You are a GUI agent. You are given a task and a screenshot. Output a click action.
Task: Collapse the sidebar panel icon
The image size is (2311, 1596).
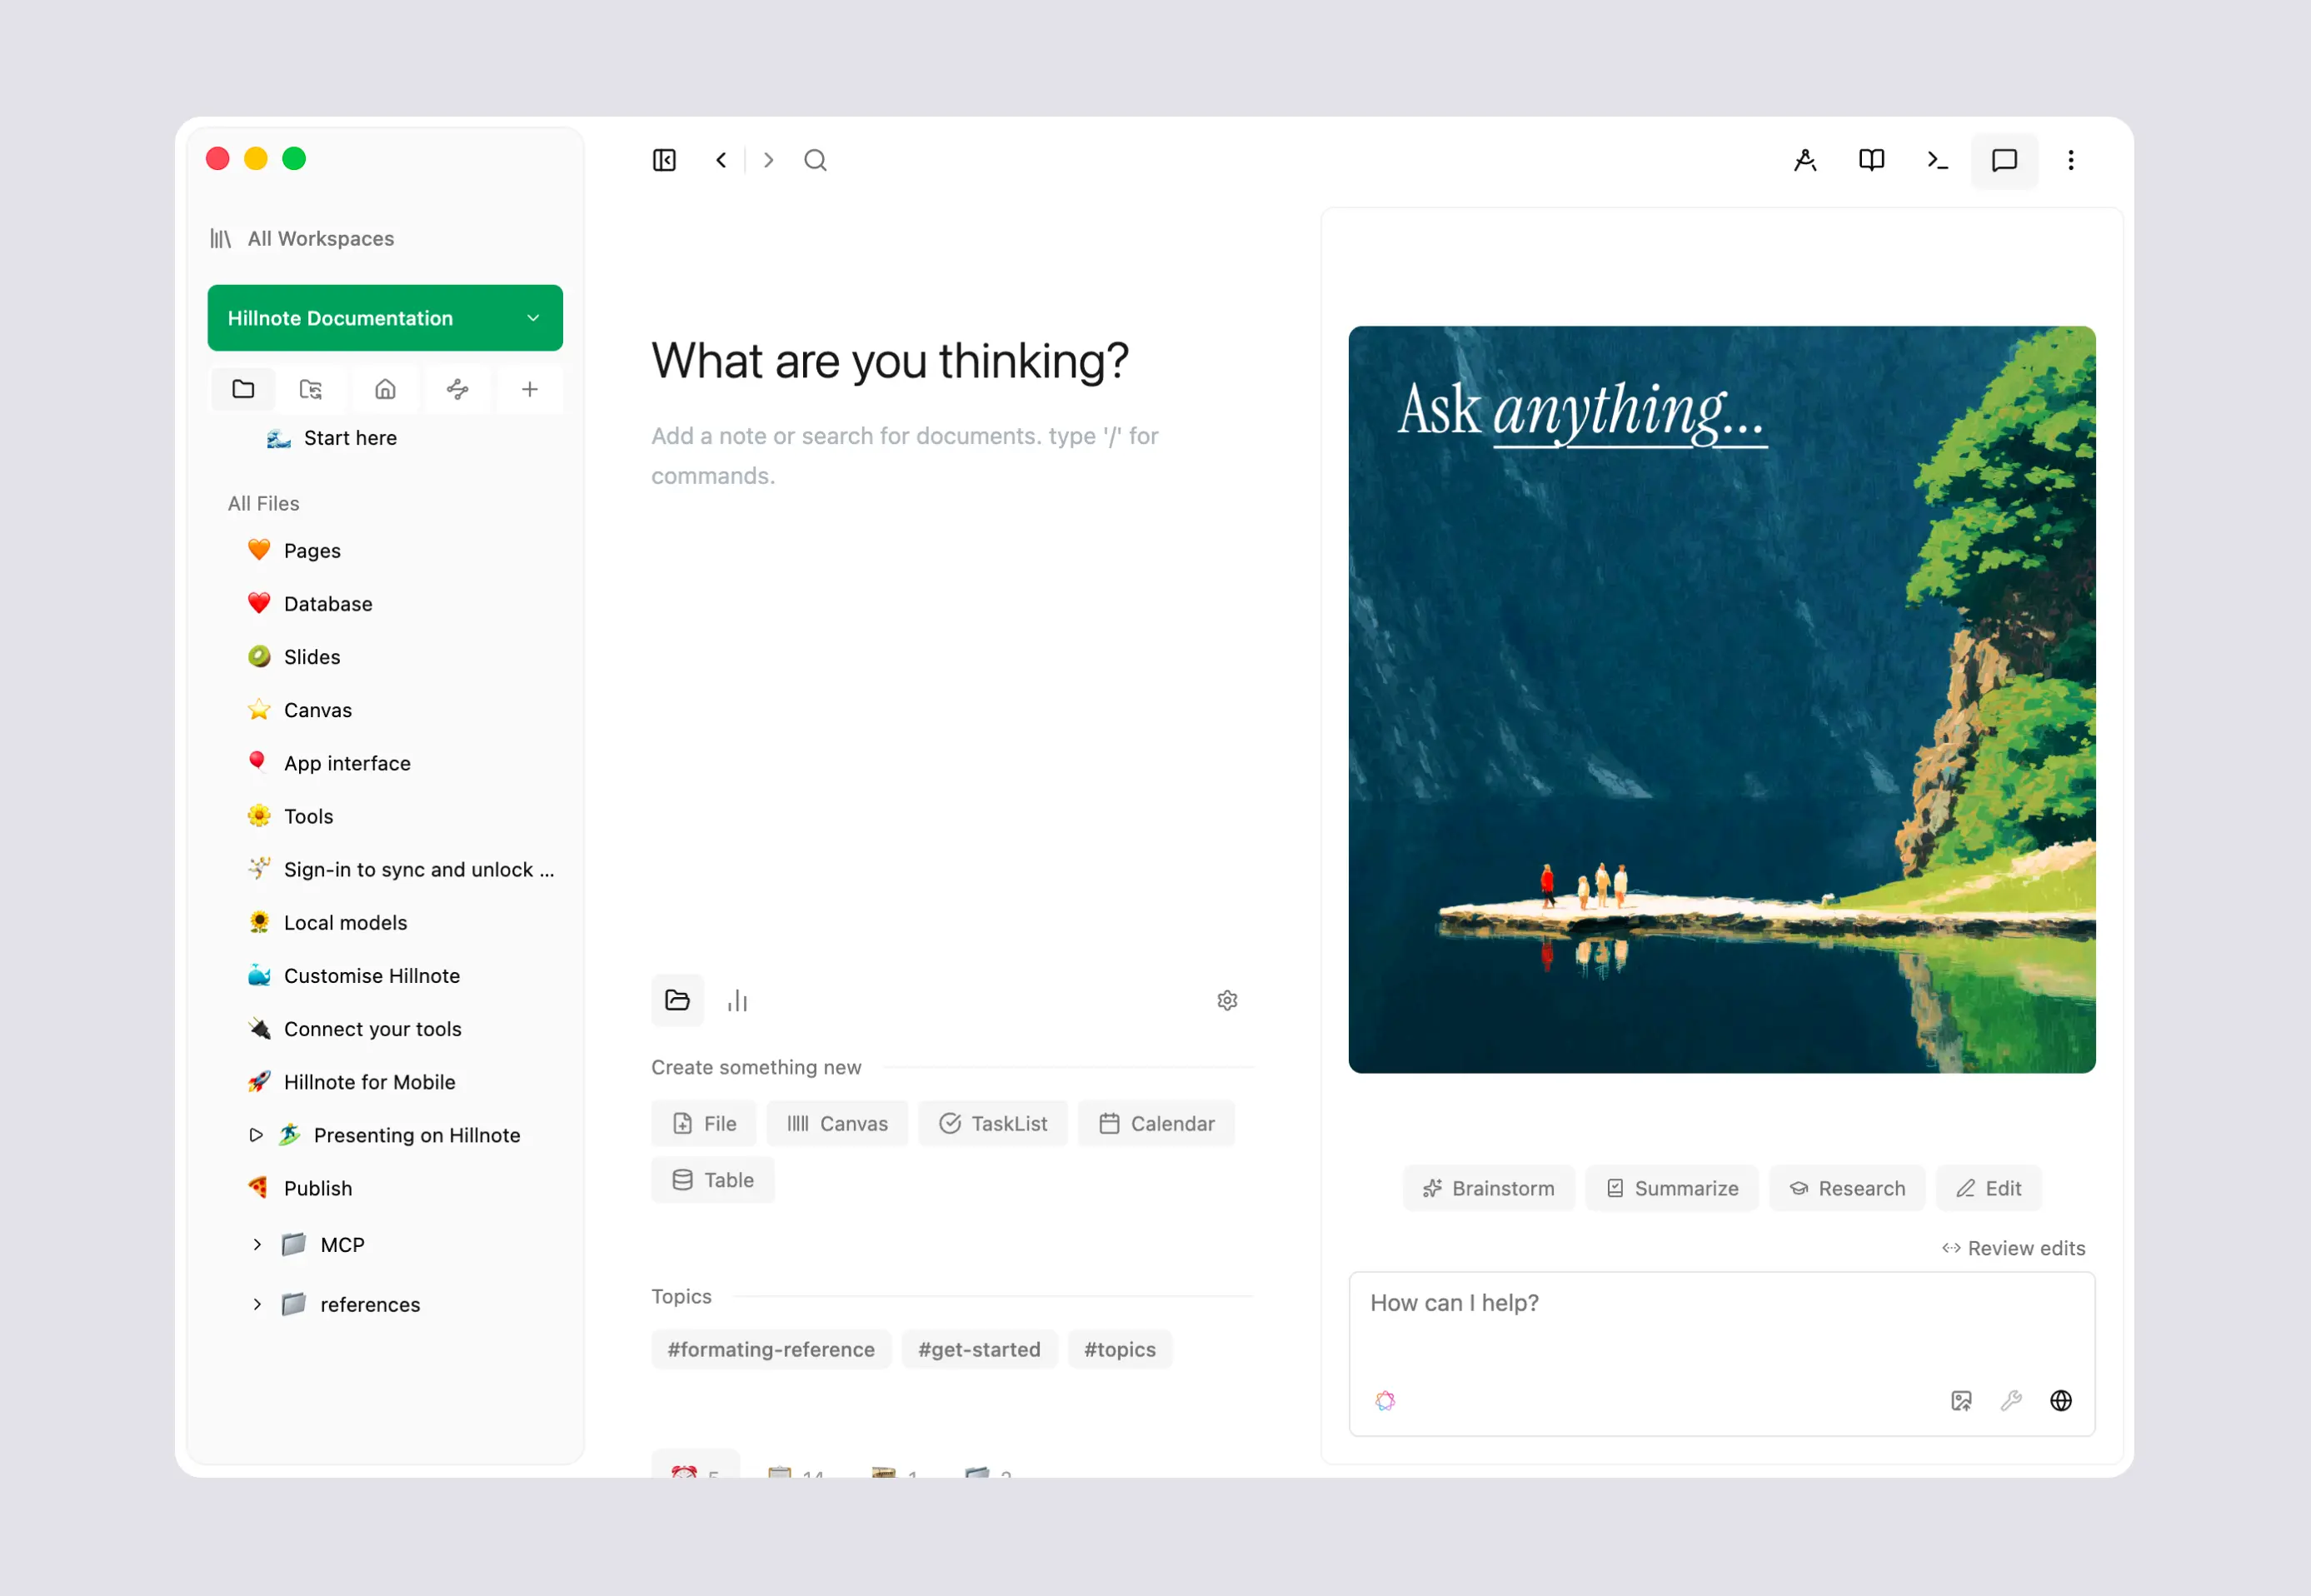(664, 160)
